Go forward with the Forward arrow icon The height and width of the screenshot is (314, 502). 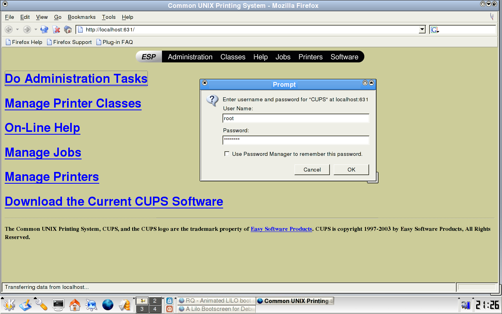(27, 29)
